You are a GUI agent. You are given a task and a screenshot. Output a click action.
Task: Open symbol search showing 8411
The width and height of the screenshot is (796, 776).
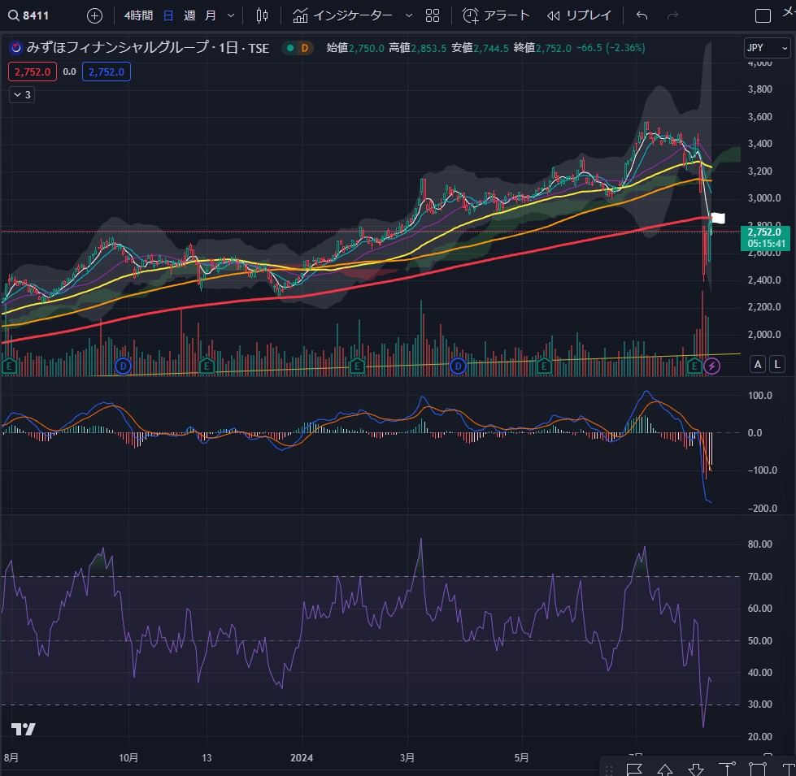point(29,15)
